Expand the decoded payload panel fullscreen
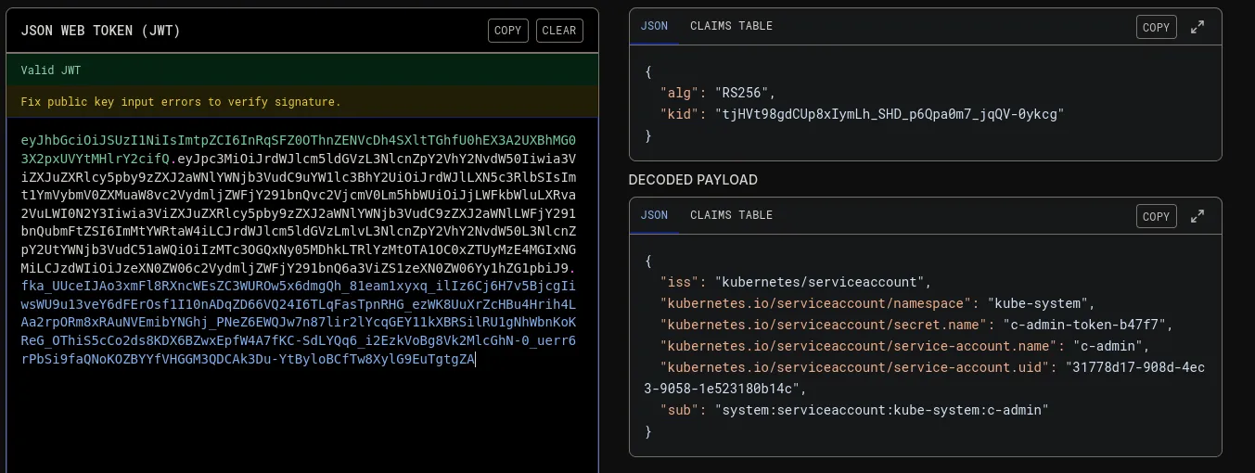The height and width of the screenshot is (473, 1255). tap(1197, 216)
